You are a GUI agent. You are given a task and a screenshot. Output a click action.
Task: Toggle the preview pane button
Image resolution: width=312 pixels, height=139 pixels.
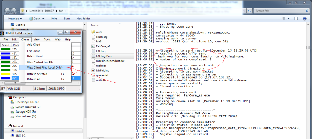tap(296, 19)
